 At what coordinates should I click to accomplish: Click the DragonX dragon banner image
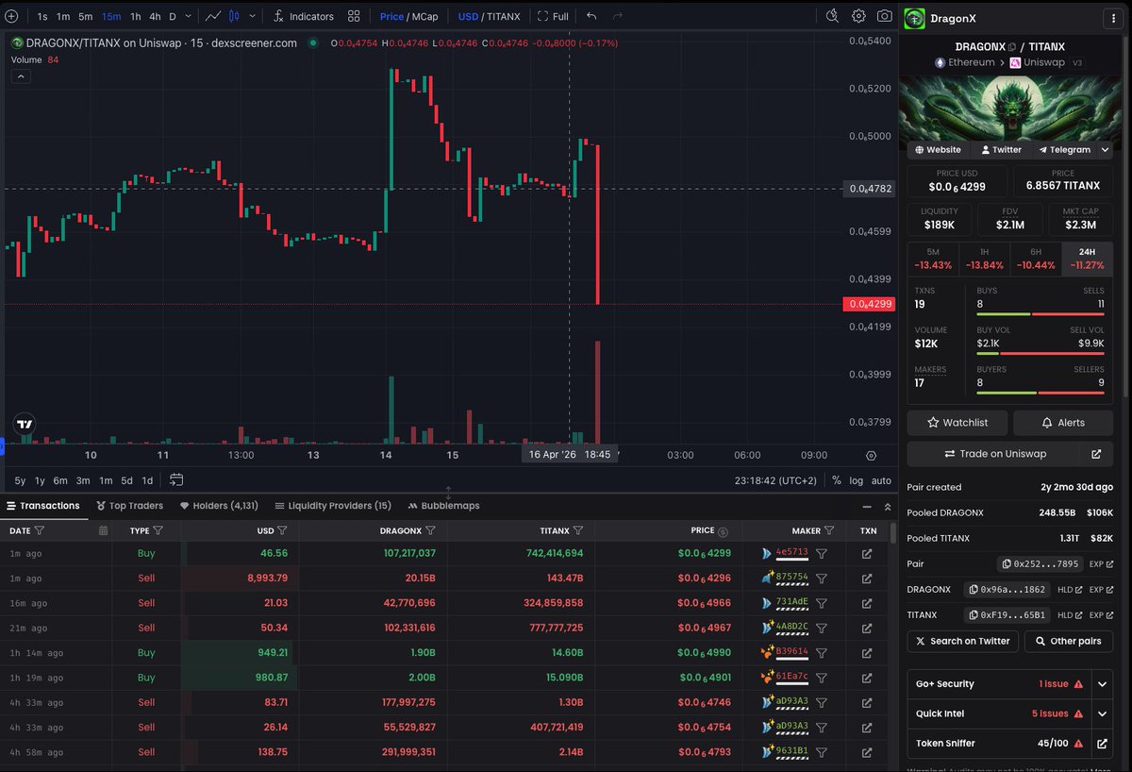click(x=1010, y=108)
